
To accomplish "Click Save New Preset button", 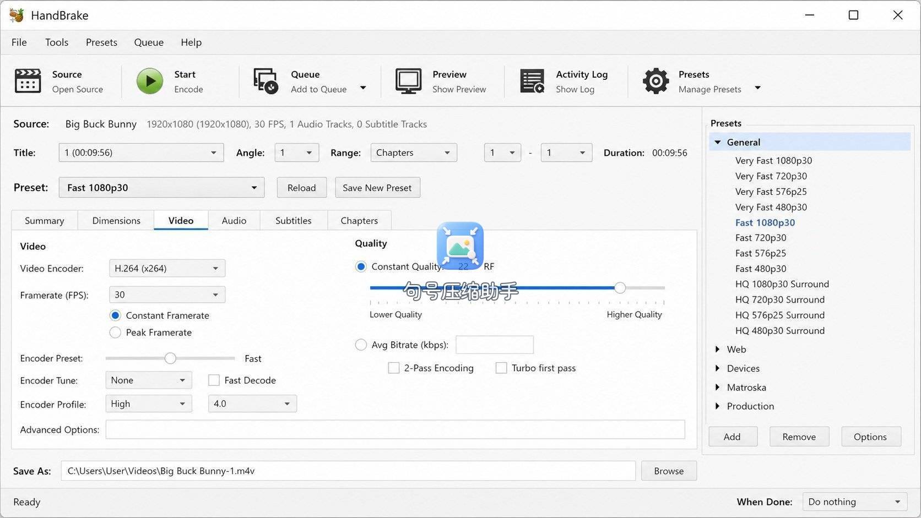I will [x=377, y=188].
